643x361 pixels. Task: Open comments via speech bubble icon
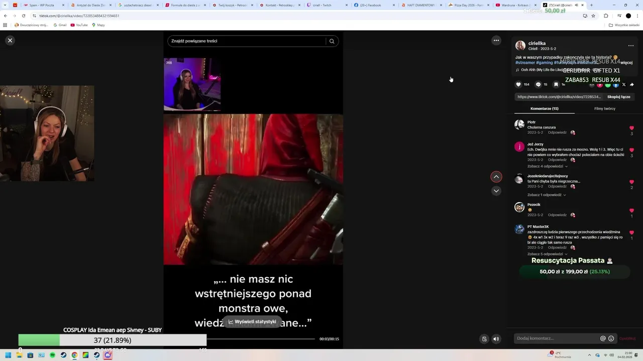click(538, 84)
